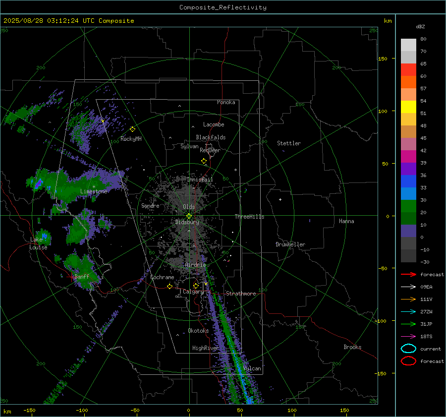Click the red cross marker next to Banff
The image size is (446, 417).
tap(71, 277)
